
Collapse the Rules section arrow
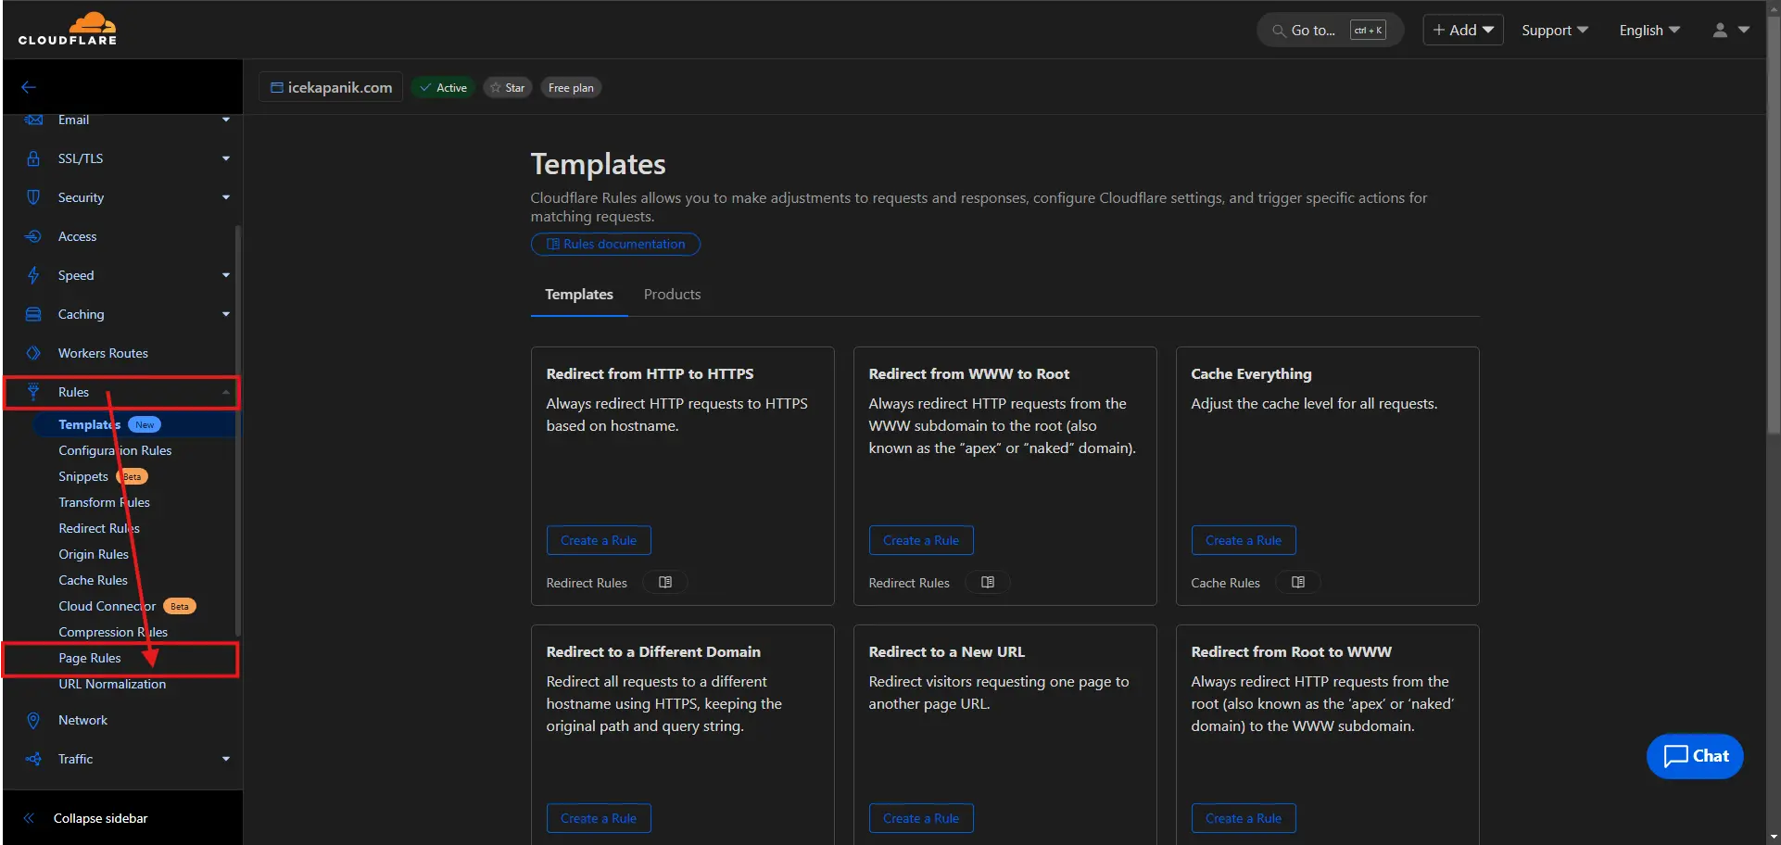pyautogui.click(x=225, y=392)
